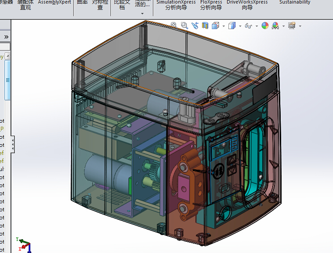The image size is (333, 253).
Task: Launch the AssemblyXpert tool
Action: [55, 3]
